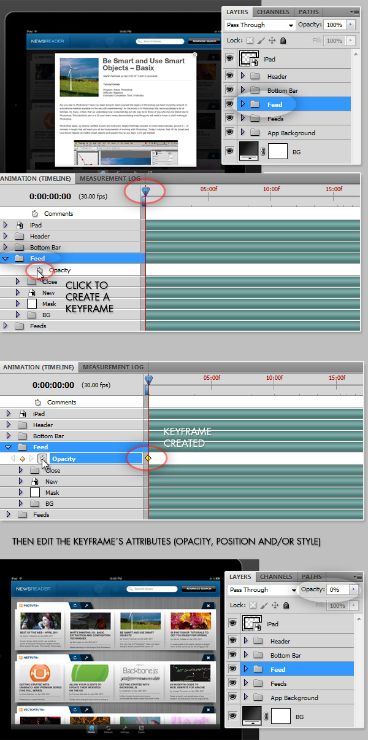Click the Search News field in top mockup
The height and width of the screenshot is (740, 368).
tap(160, 41)
